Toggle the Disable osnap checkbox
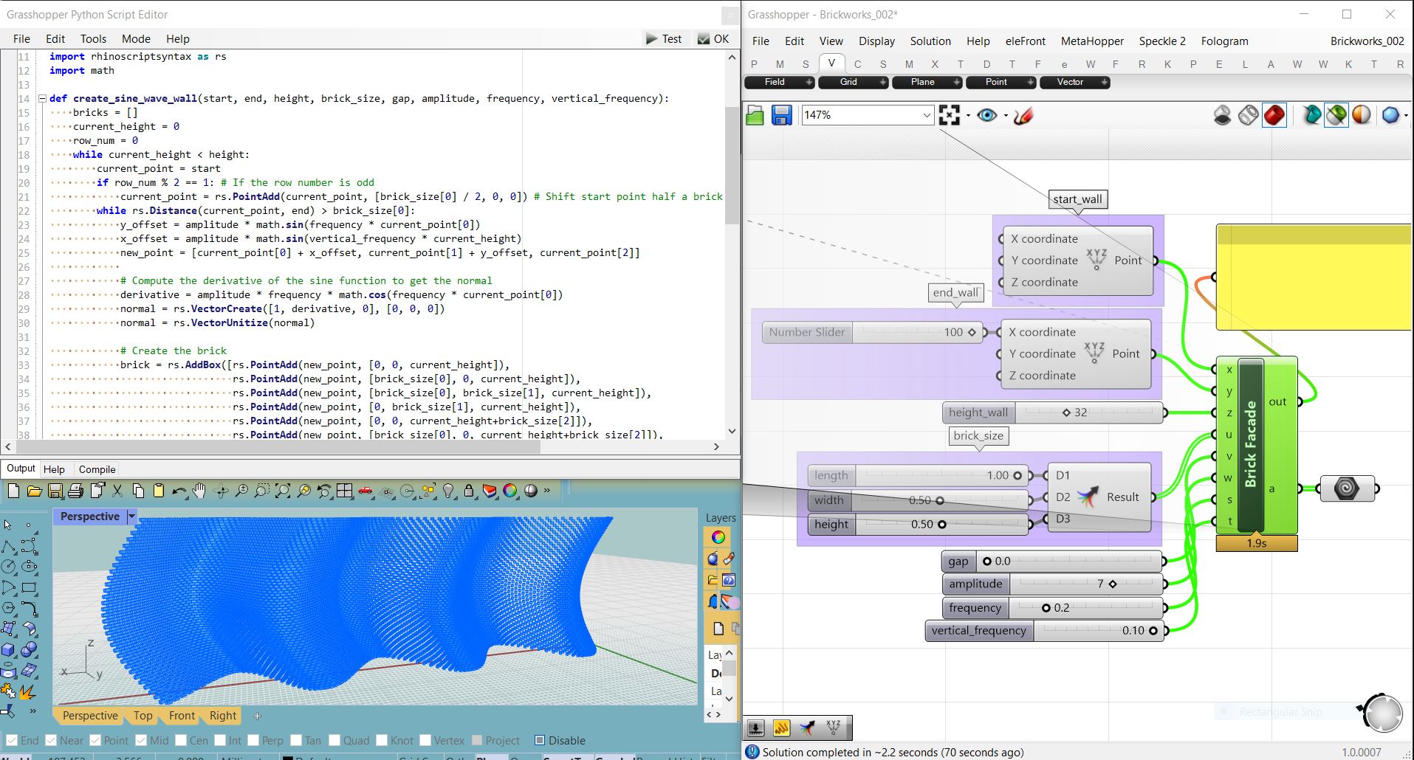This screenshot has height=760, width=1414. click(x=540, y=740)
